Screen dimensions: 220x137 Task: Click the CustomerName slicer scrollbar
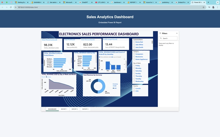[152, 42]
